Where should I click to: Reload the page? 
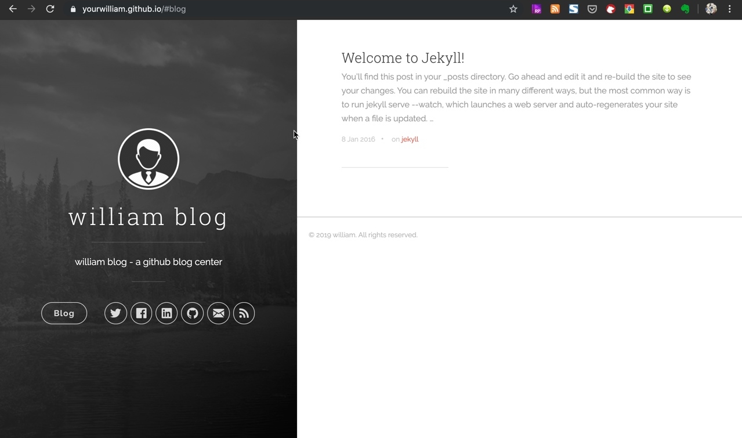click(50, 9)
